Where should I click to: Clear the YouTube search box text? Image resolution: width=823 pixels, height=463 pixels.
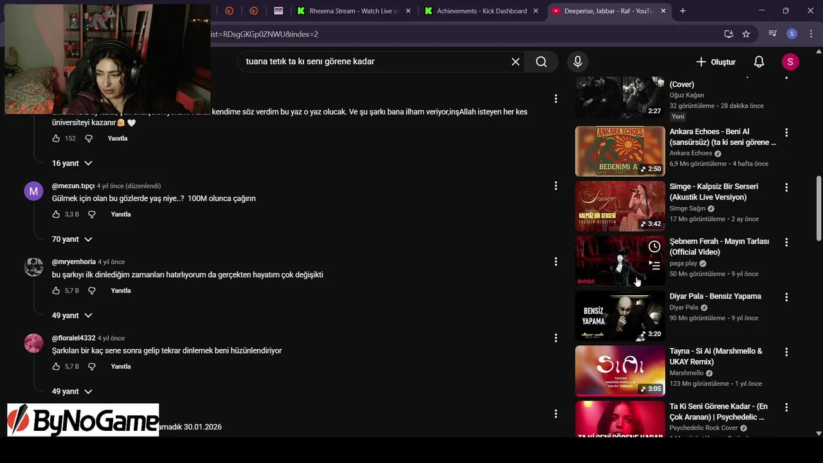tap(515, 62)
